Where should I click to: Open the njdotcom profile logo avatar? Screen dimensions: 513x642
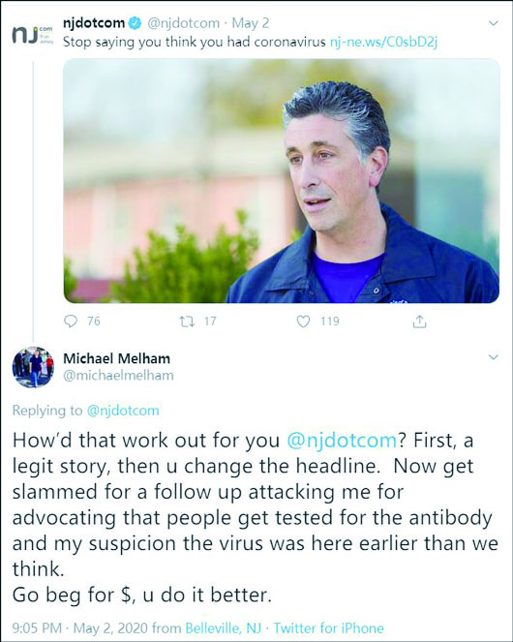pos(33,35)
